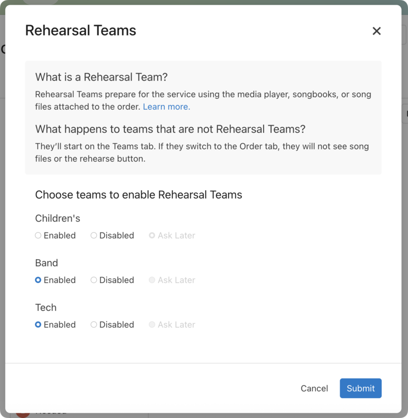Submit the Rehearsal Teams settings
This screenshot has width=408, height=418.
(360, 388)
